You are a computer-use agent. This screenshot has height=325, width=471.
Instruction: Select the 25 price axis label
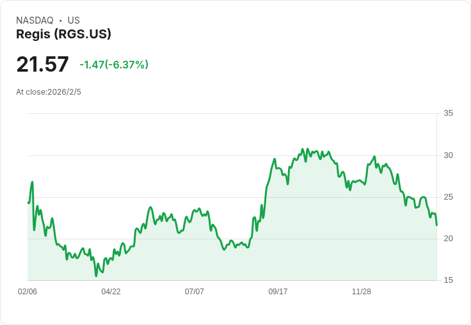pos(449,197)
